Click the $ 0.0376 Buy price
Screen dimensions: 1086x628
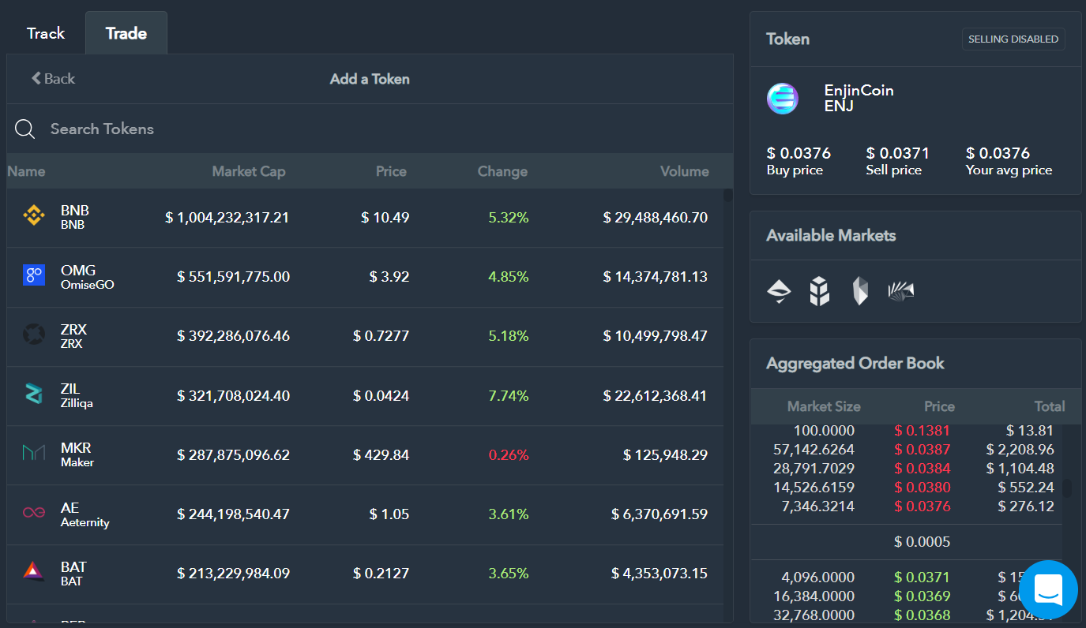(799, 153)
